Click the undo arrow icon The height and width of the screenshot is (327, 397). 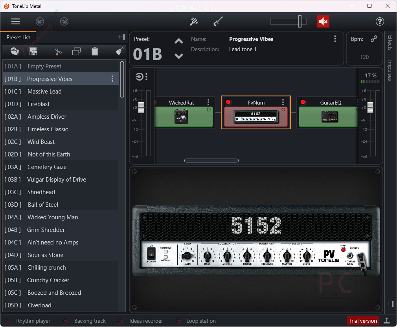[x=40, y=22]
